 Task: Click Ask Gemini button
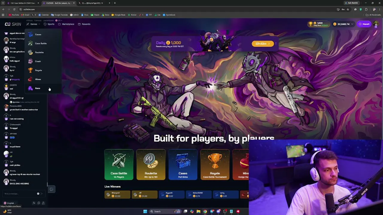(x=351, y=3)
